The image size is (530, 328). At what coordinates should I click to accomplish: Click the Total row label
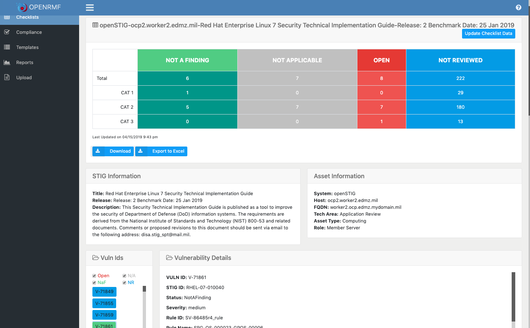click(x=102, y=78)
